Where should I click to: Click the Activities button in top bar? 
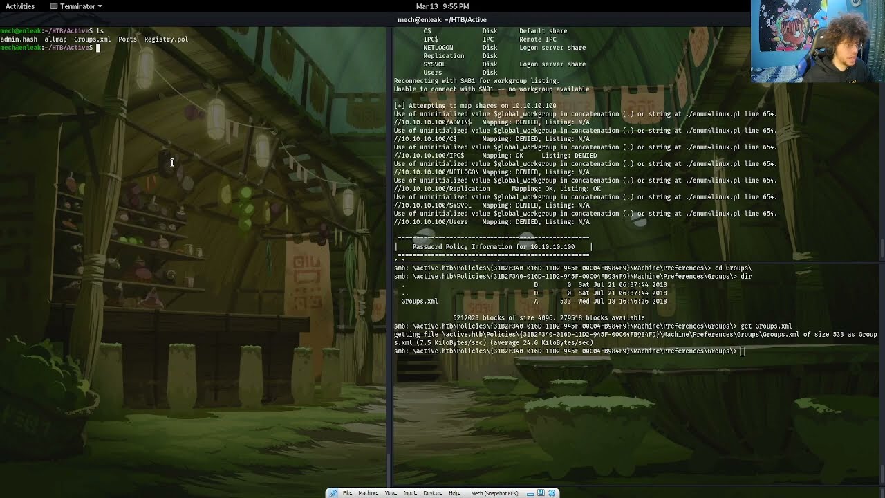click(19, 6)
